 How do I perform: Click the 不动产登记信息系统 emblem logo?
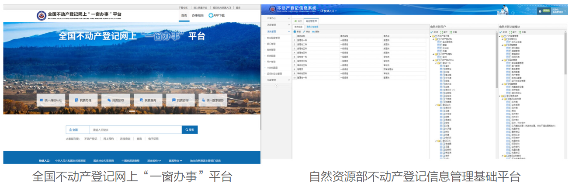pyautogui.click(x=273, y=9)
